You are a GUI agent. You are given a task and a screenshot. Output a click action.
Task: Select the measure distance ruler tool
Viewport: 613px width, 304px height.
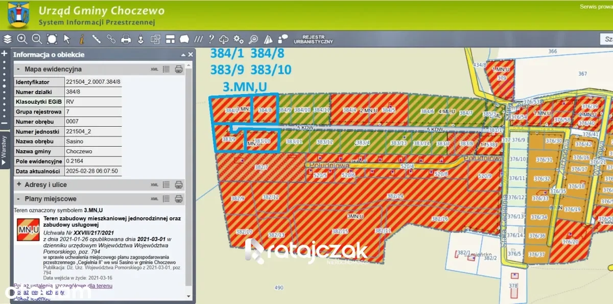(96, 39)
